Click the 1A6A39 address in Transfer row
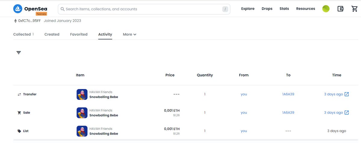Screen dimensions: 361x143 (x=288, y=94)
